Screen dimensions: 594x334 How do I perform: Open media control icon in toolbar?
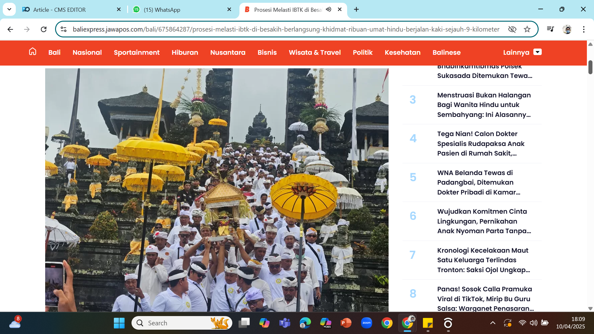pyautogui.click(x=550, y=29)
